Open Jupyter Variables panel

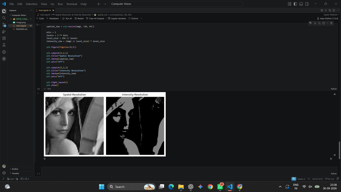(x=117, y=18)
